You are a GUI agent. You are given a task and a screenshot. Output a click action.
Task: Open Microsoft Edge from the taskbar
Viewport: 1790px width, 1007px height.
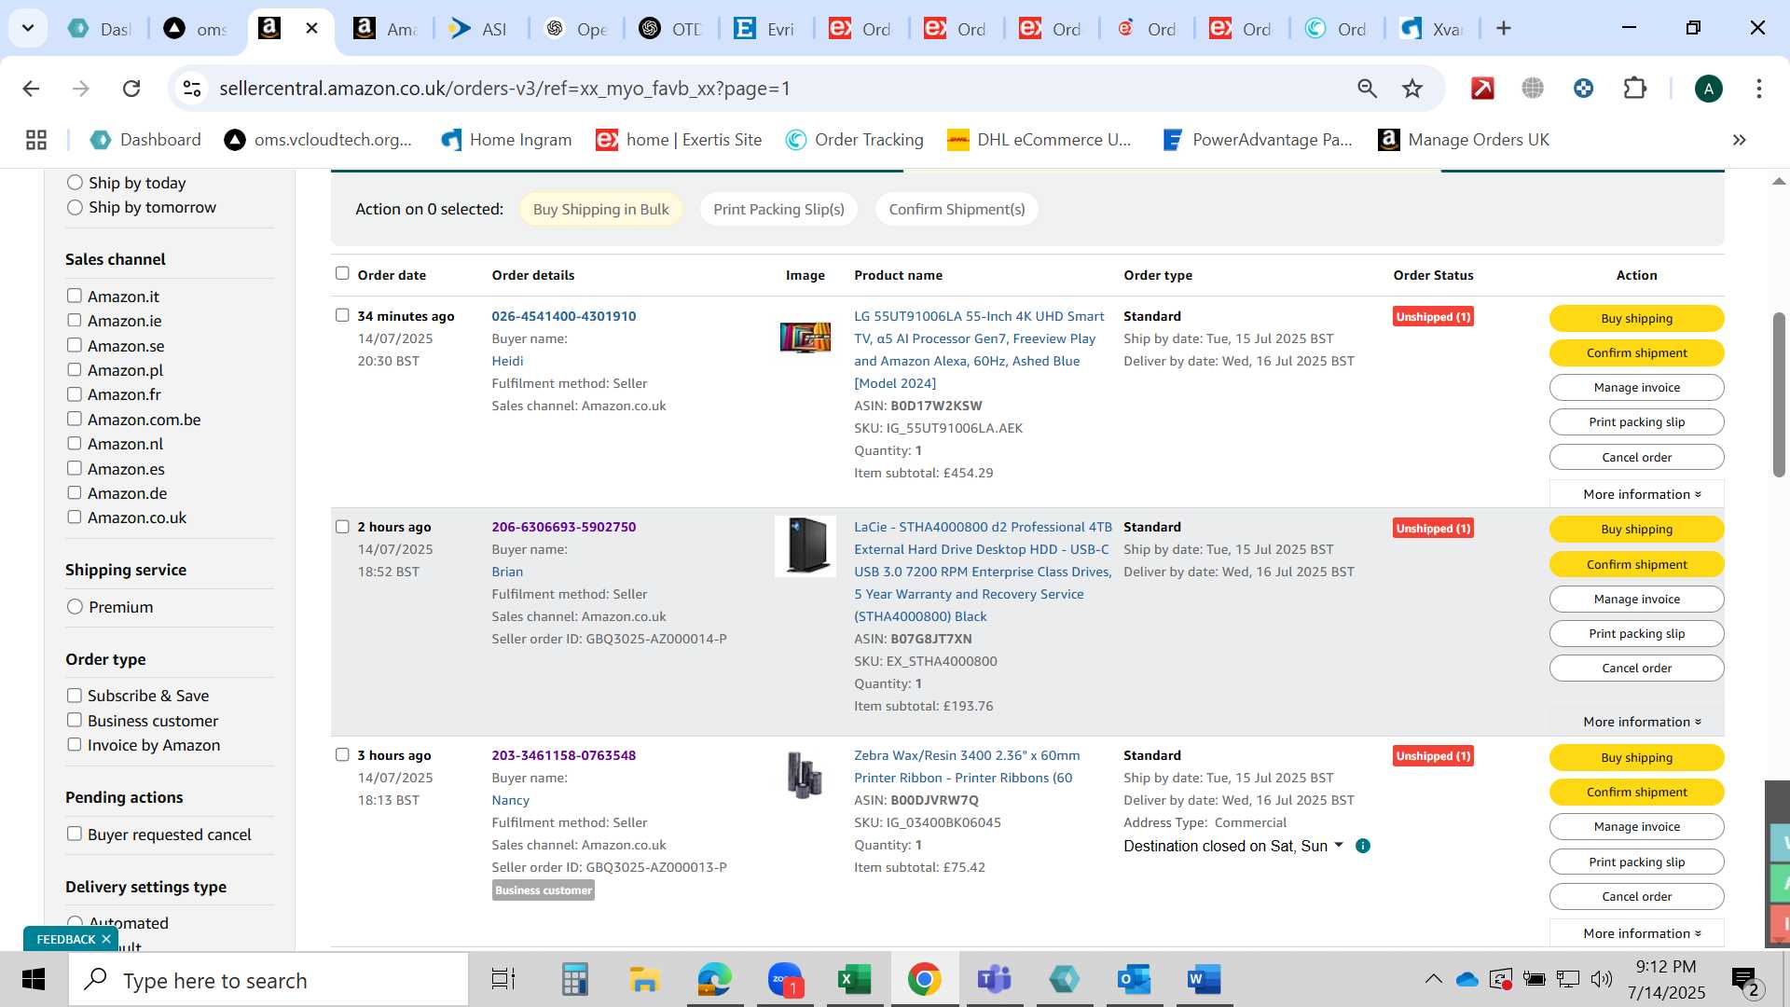tap(715, 979)
